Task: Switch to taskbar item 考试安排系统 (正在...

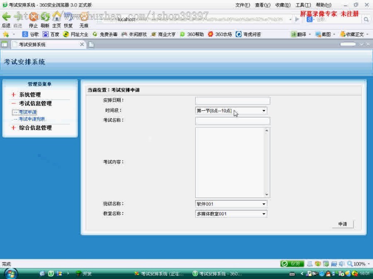Action: (x=159, y=274)
